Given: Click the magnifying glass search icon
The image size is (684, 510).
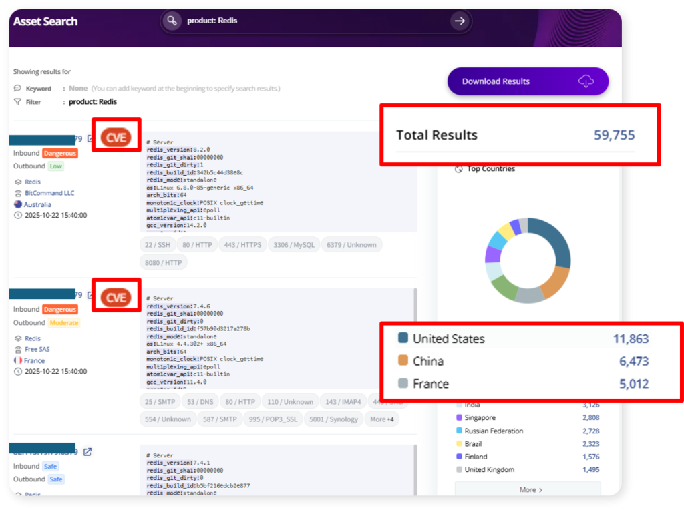Looking at the screenshot, I should [172, 21].
